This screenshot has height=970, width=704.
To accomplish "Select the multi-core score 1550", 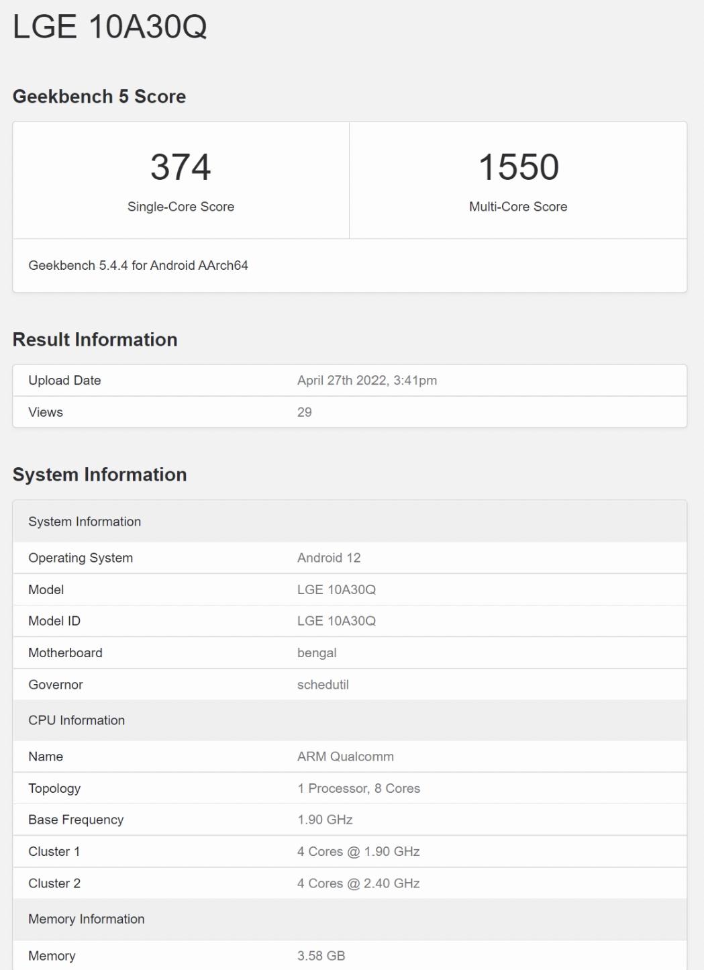I will [518, 167].
